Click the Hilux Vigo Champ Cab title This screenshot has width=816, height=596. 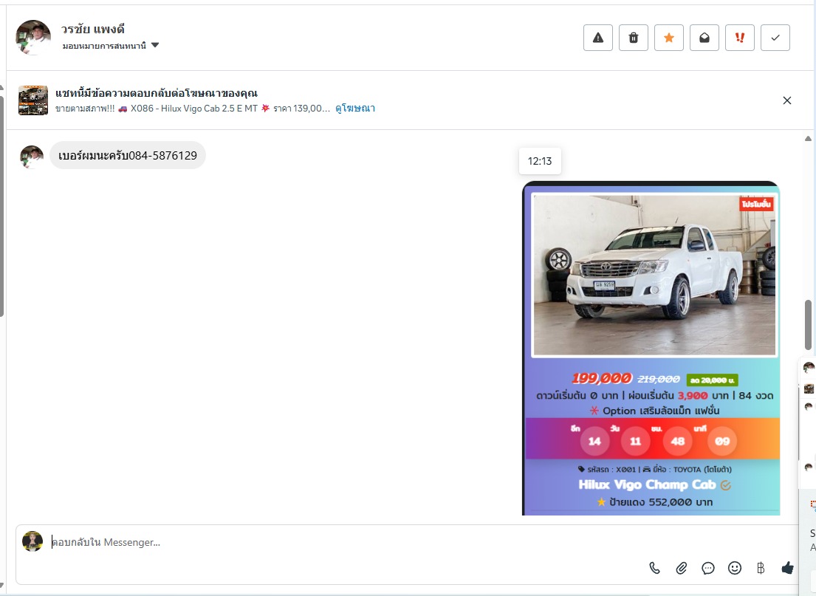click(x=647, y=484)
